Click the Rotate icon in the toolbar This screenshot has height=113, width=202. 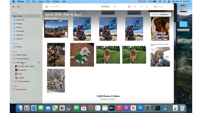147,7
